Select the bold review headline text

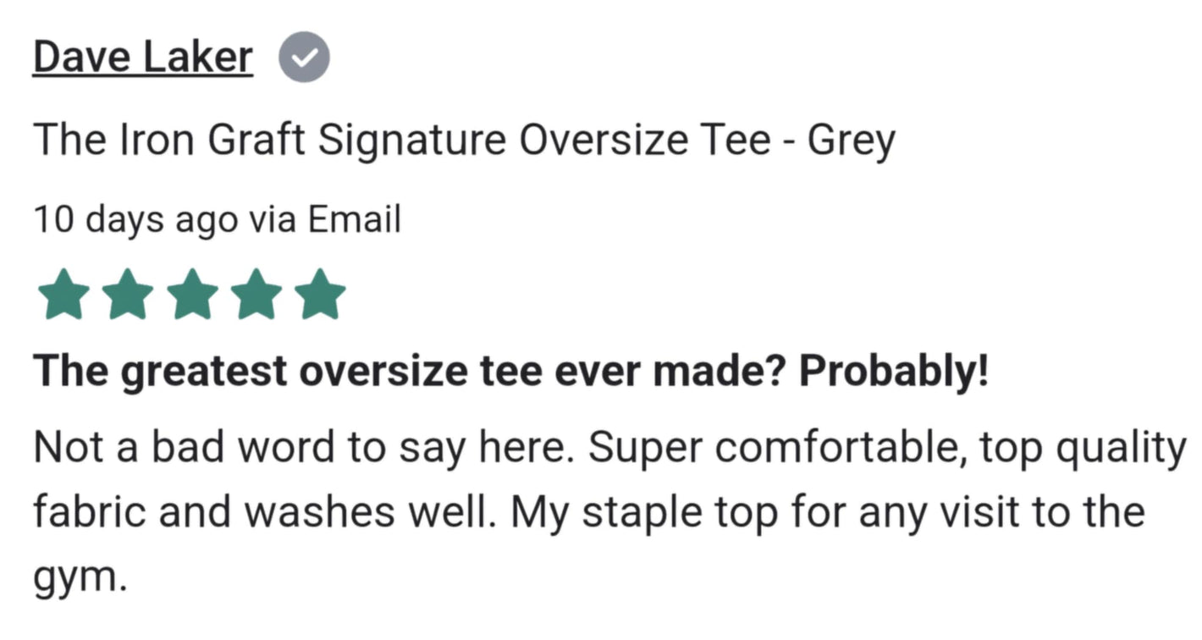(x=510, y=372)
